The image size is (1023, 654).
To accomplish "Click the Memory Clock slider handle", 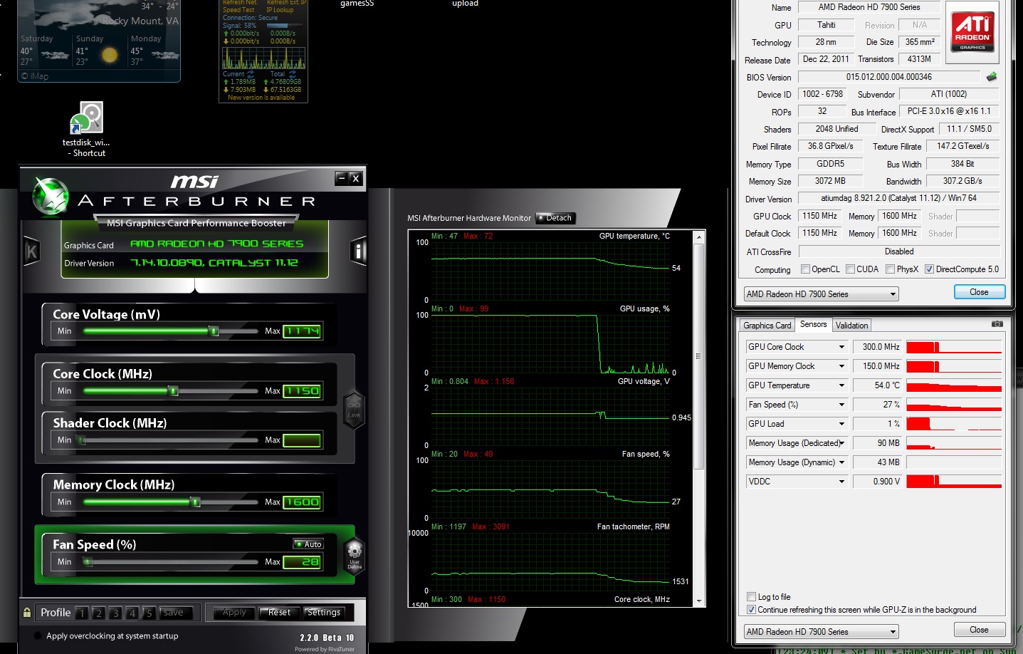I will tap(195, 502).
